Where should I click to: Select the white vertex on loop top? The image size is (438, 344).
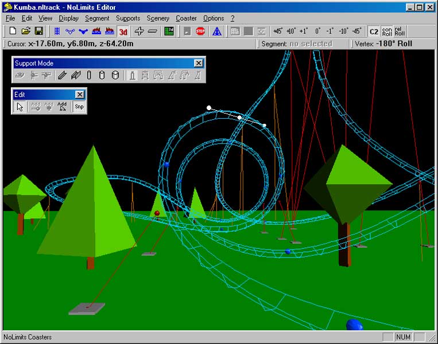point(239,118)
